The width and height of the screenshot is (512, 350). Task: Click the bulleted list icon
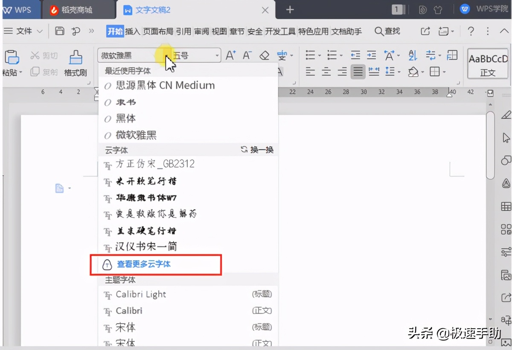tap(310, 55)
